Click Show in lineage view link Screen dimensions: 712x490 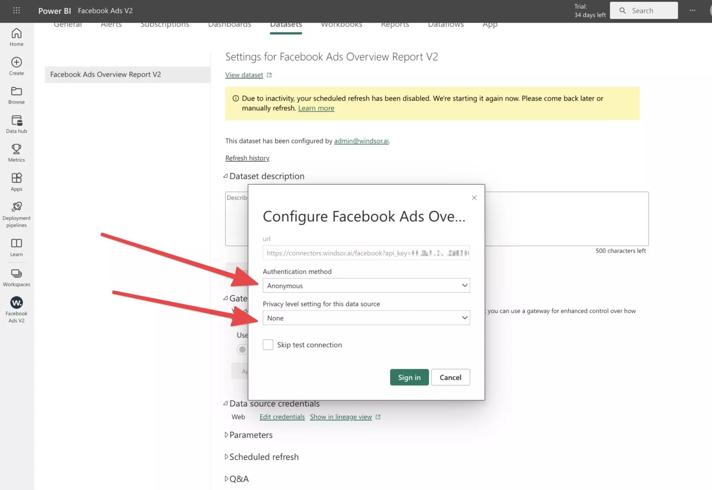point(341,417)
